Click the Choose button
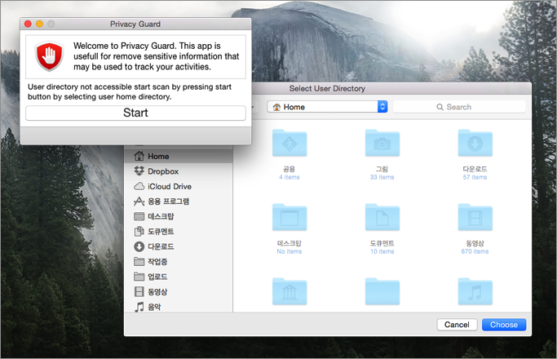 (x=504, y=325)
